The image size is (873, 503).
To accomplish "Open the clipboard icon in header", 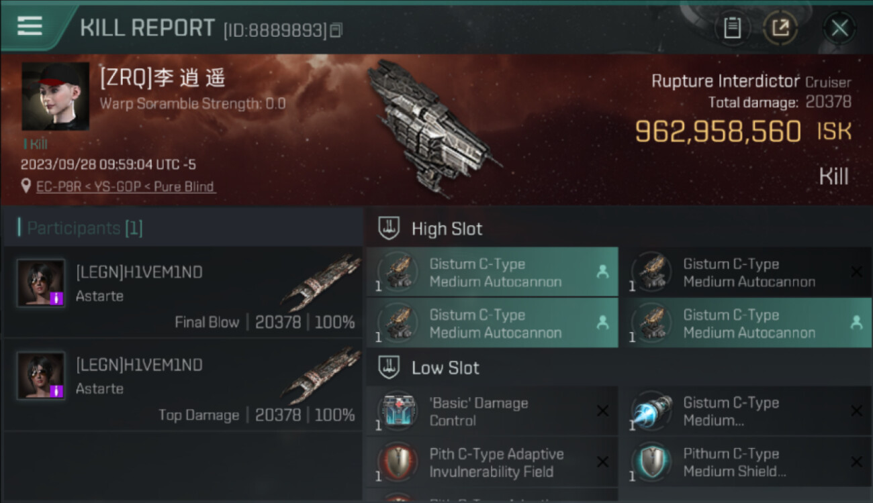I will click(x=732, y=28).
